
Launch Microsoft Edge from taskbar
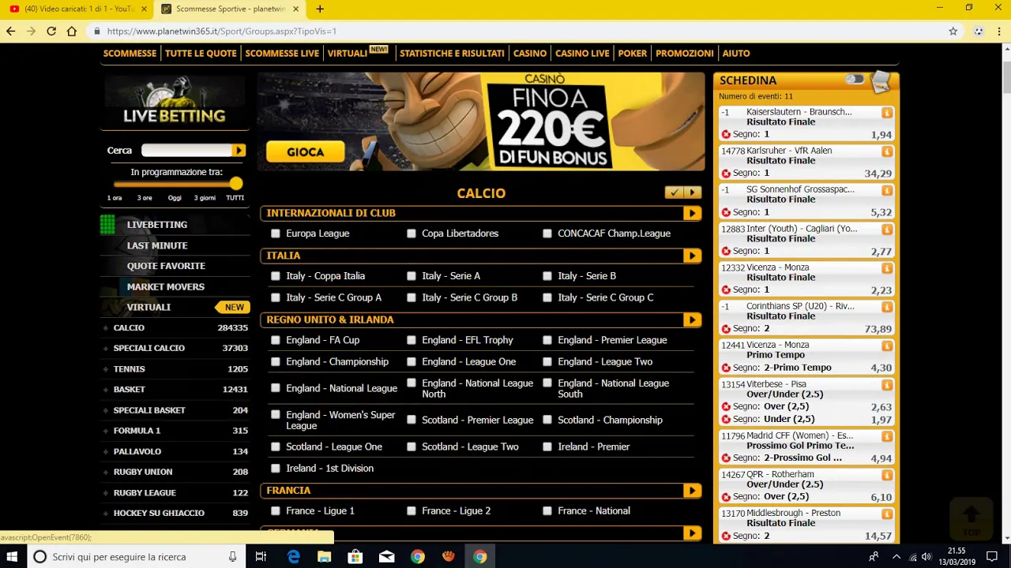(294, 557)
